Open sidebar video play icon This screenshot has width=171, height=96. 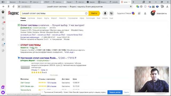pyautogui.click(x=3, y=45)
